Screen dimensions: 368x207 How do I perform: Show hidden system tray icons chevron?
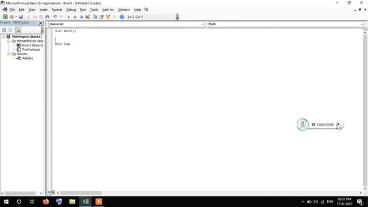point(302,202)
